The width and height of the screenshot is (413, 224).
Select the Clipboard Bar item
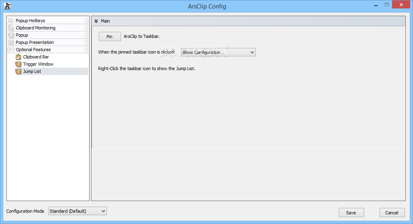pyautogui.click(x=36, y=57)
